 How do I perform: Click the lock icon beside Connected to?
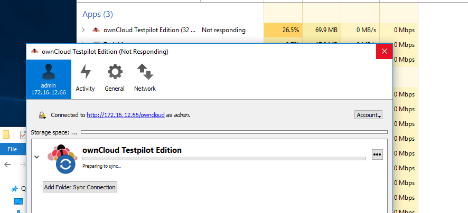(x=42, y=115)
